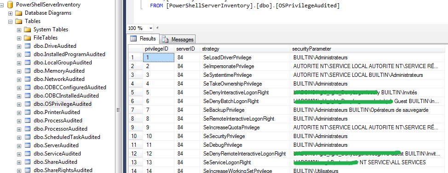Click the SeRemoteInteractiveLogonRight strategy cell
Image resolution: width=448 pixels, height=173 pixels.
tap(245, 119)
